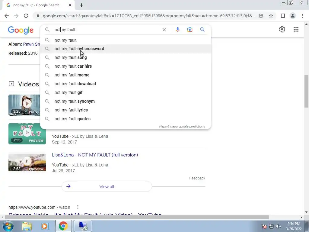
Task: Open Windows Explorer from the taskbar
Action: click(27, 226)
